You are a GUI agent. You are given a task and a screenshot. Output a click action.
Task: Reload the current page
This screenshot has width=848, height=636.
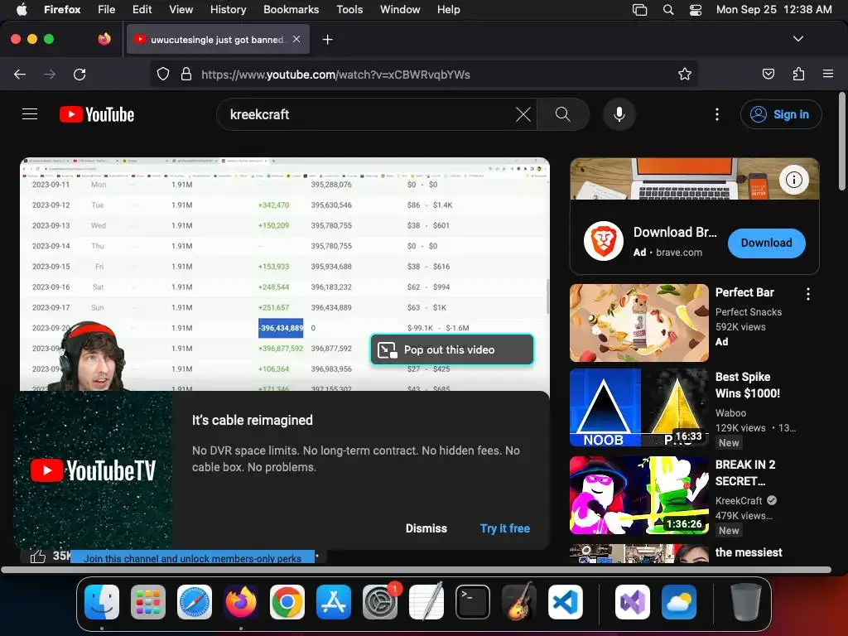[x=79, y=74]
